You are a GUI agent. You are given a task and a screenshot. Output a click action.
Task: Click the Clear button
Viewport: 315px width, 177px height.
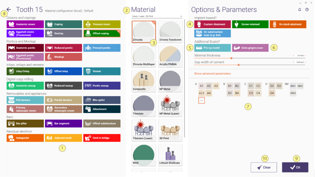(264, 167)
